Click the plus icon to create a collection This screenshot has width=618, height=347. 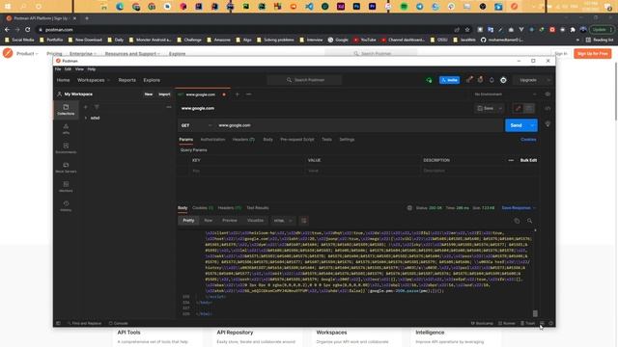pyautogui.click(x=86, y=107)
